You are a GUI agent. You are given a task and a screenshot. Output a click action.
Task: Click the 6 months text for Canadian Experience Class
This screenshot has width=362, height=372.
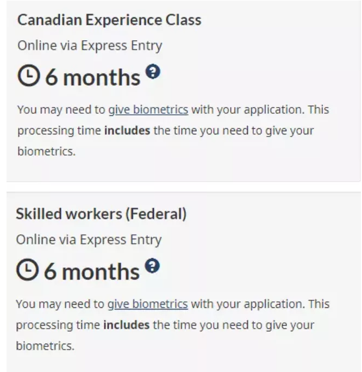92,78
